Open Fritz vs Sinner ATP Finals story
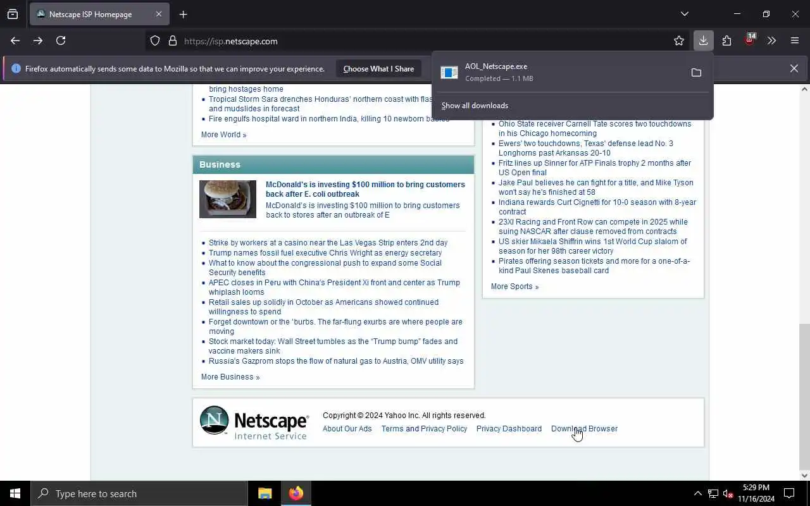The height and width of the screenshot is (506, 810). coord(595,168)
